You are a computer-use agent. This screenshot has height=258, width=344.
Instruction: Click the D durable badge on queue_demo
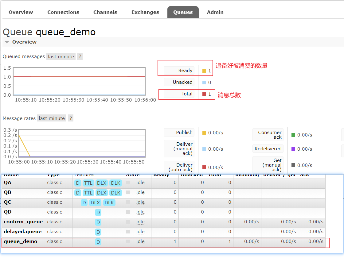[x=98, y=242]
